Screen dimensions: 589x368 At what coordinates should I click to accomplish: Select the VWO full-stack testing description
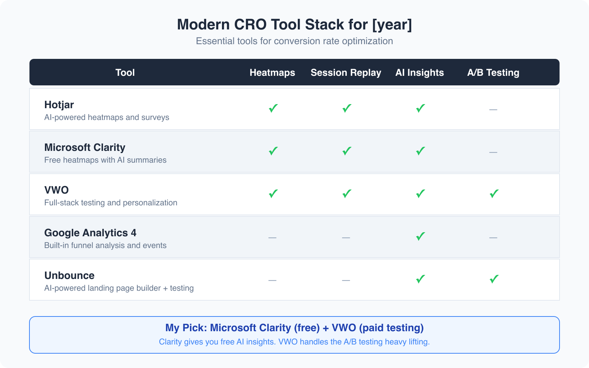(110, 202)
